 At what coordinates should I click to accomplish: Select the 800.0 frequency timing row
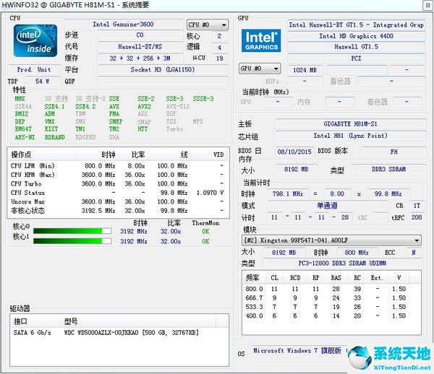click(331, 289)
